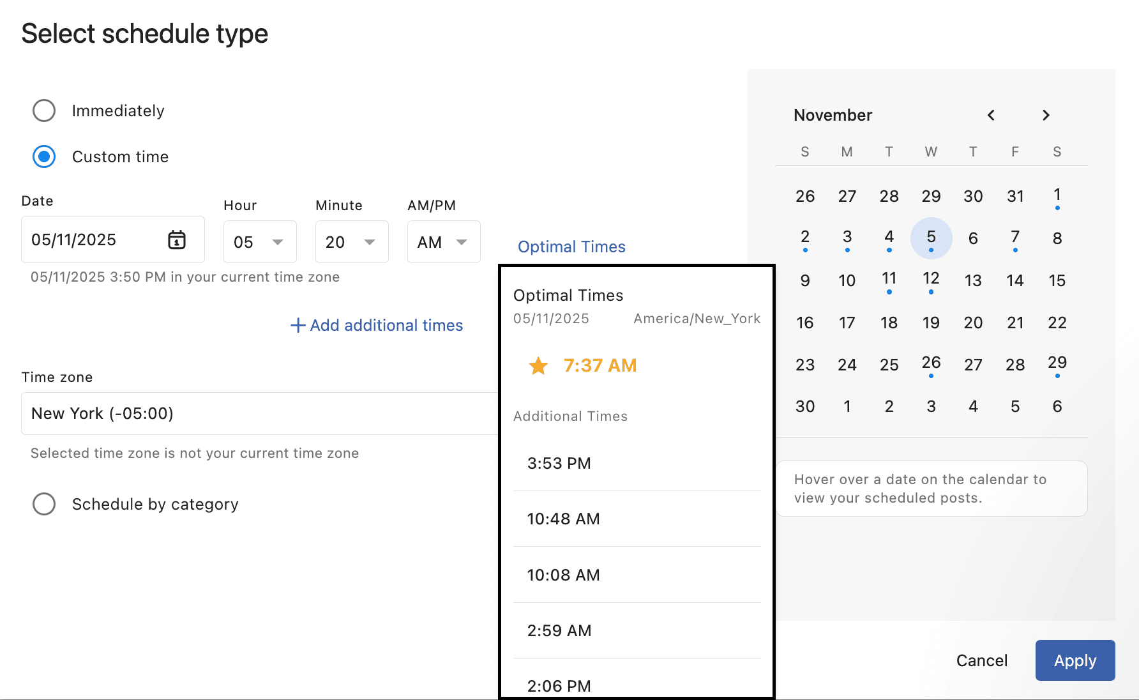Choose Schedule by category option

(44, 504)
